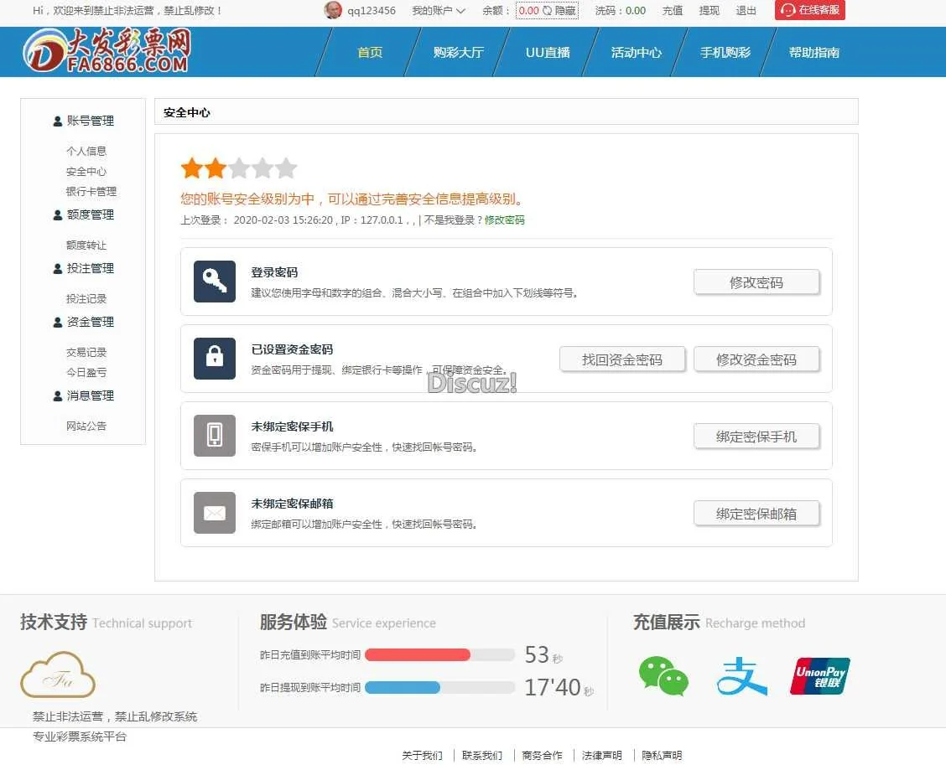The image size is (946, 765).
Task: Expand the 资金管理 sidebar section
Action: pyautogui.click(x=83, y=322)
